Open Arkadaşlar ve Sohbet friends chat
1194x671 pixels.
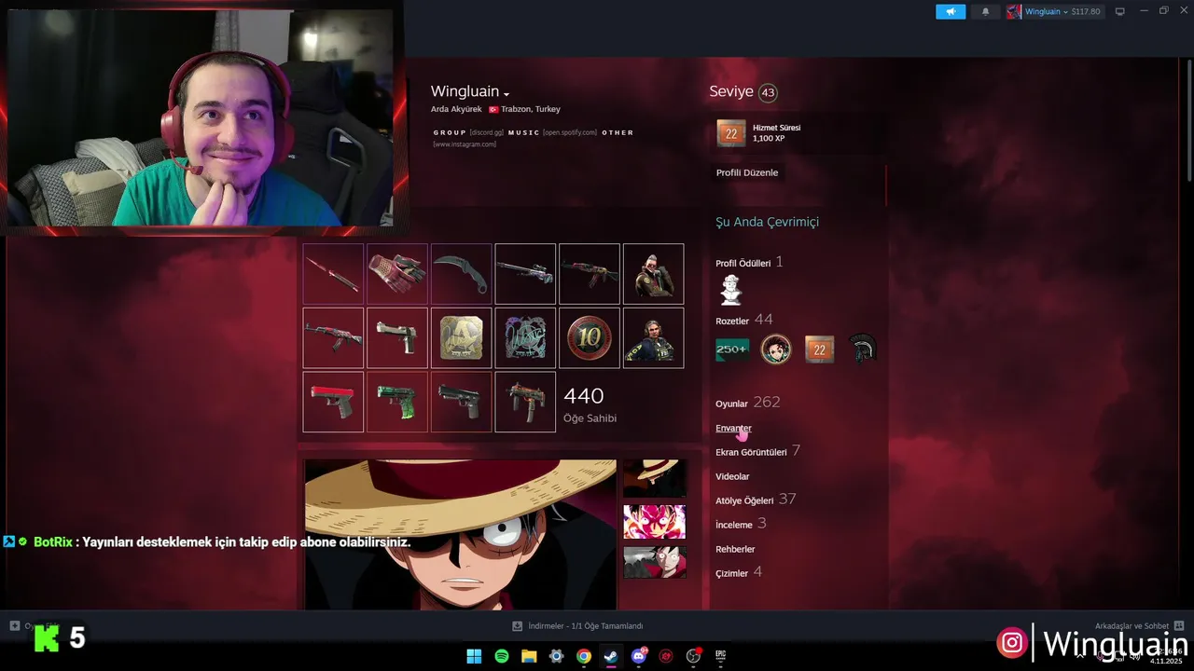[1139, 626]
